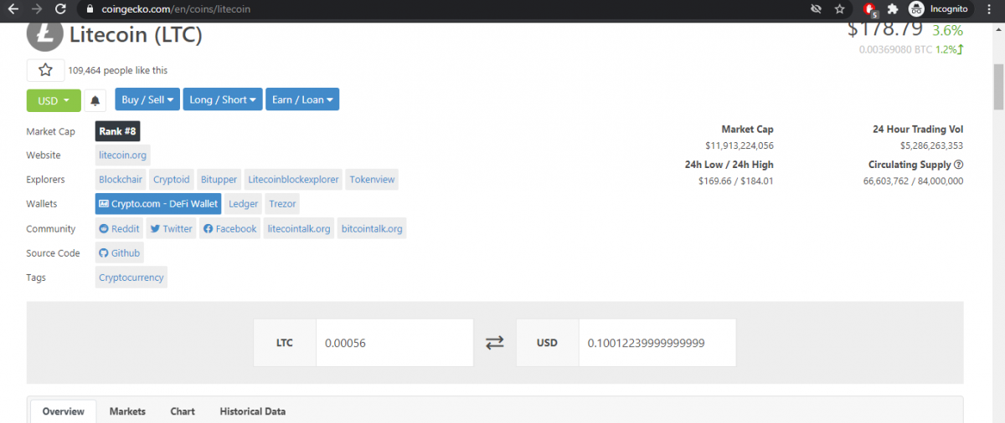Click the bell price alert icon
Screen dimensions: 1005x423
tap(95, 100)
